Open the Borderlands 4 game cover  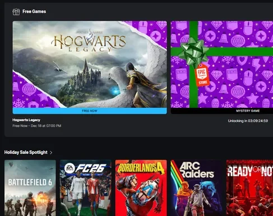(141, 188)
